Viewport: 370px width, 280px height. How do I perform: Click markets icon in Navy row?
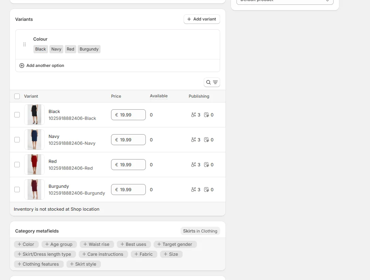(x=206, y=140)
